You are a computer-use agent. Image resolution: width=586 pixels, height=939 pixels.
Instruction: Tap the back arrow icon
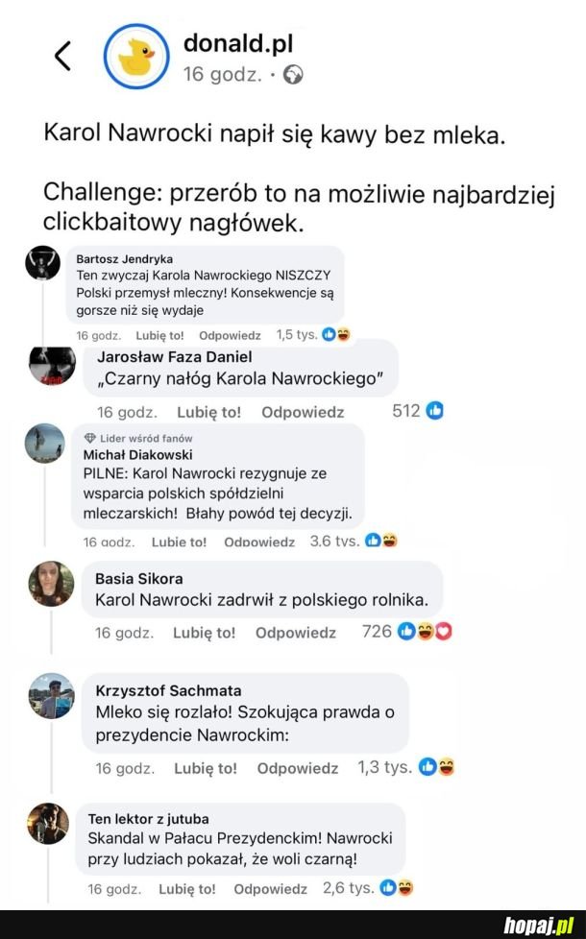point(62,57)
